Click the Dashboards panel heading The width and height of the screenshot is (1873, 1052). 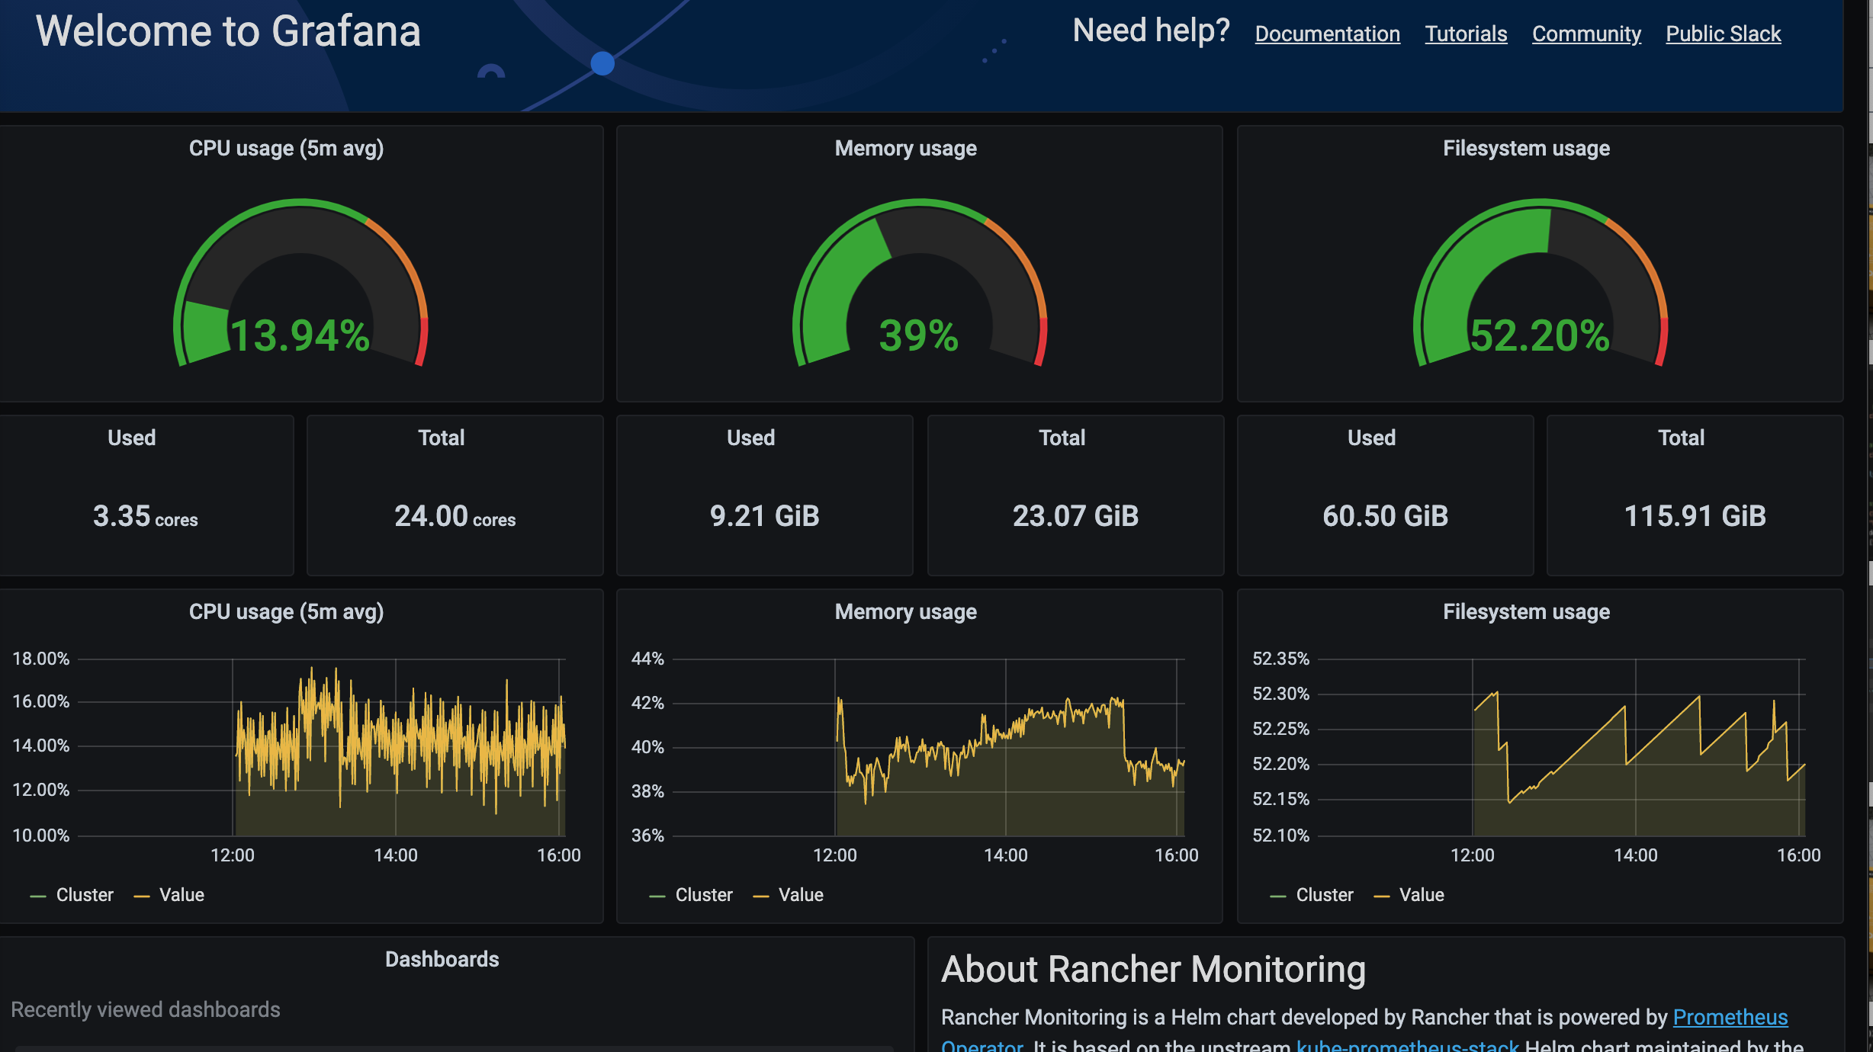(442, 958)
